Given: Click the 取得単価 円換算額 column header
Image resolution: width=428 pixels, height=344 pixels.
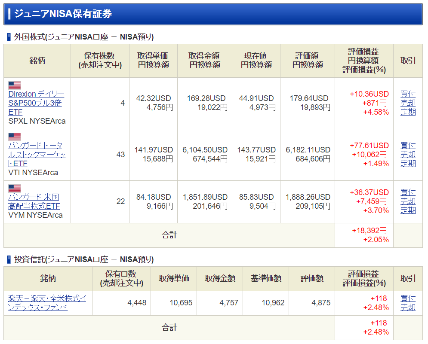Looking at the screenshot, I should 153,61.
